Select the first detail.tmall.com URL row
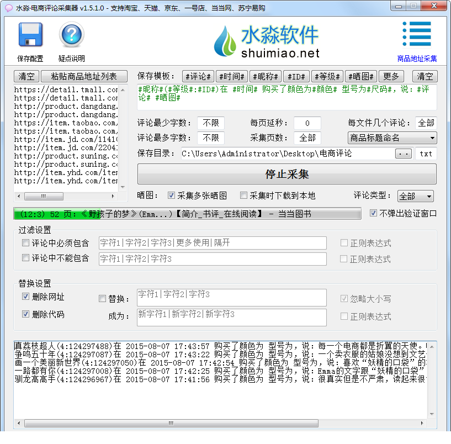 (x=66, y=90)
